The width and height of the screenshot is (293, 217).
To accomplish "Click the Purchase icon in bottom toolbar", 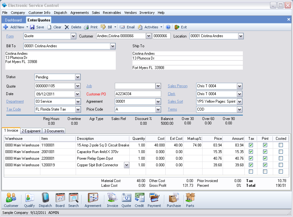I will pos(174,200).
